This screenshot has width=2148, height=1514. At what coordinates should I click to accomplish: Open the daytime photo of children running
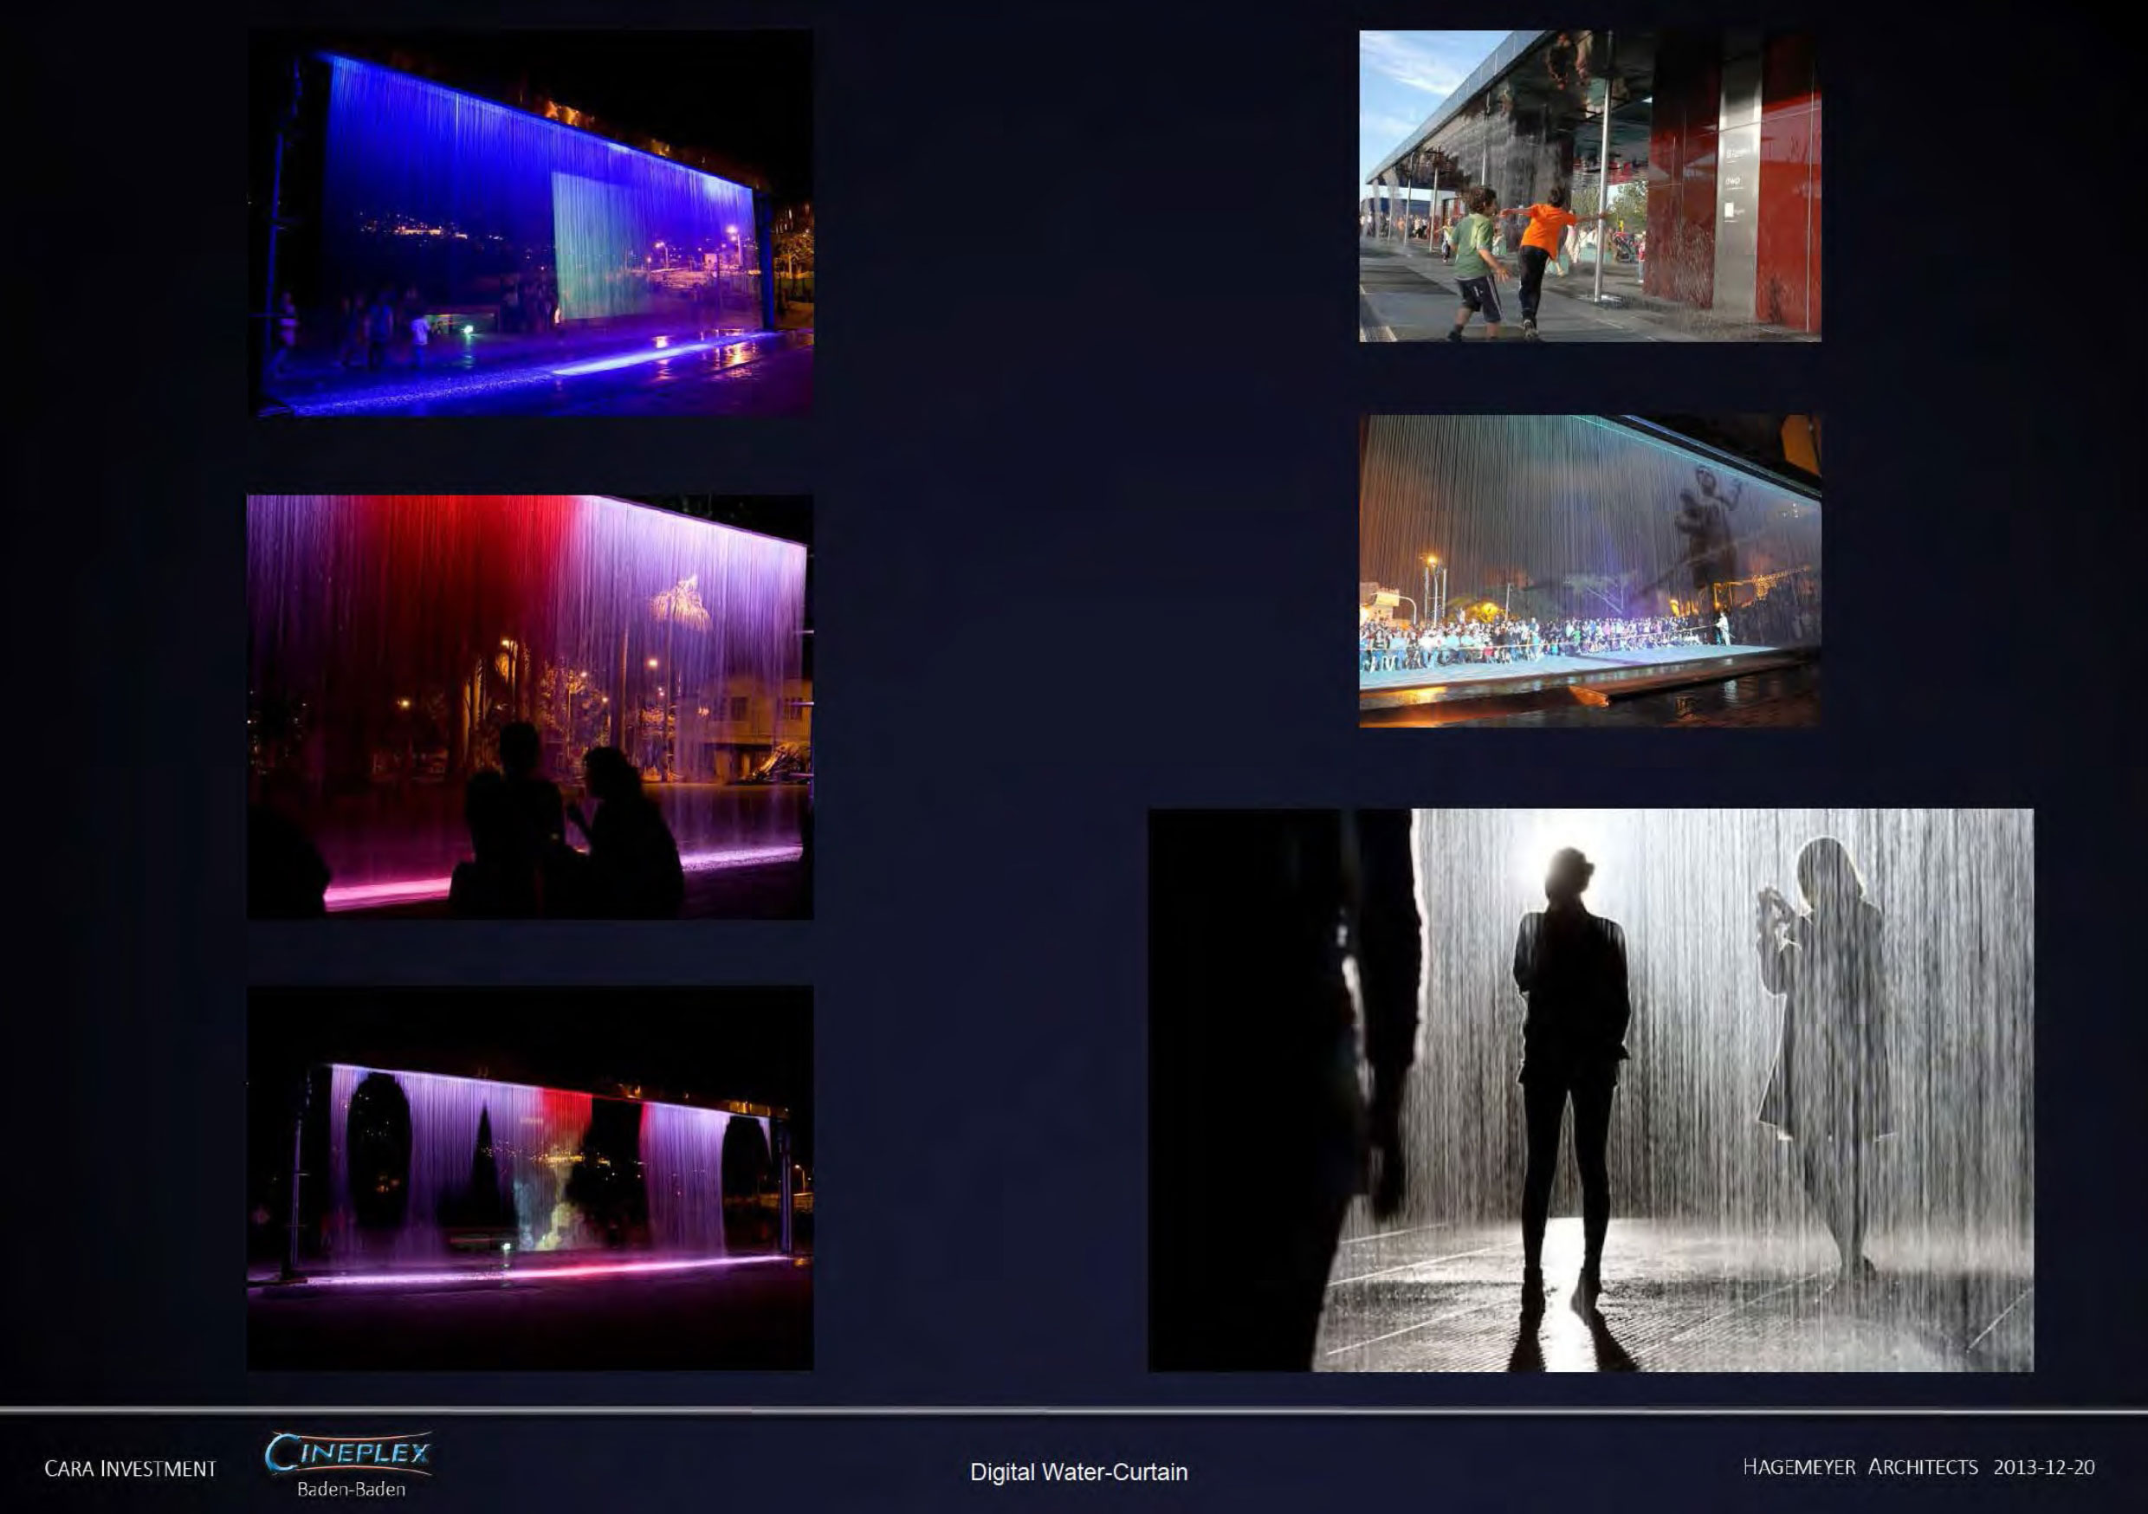1589,186
